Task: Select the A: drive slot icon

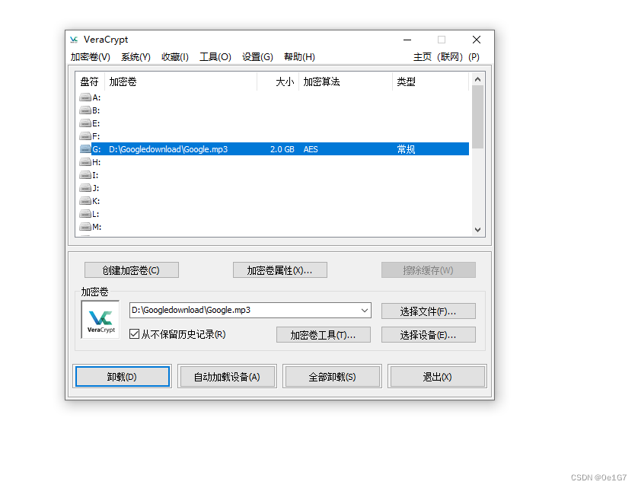Action: point(85,97)
